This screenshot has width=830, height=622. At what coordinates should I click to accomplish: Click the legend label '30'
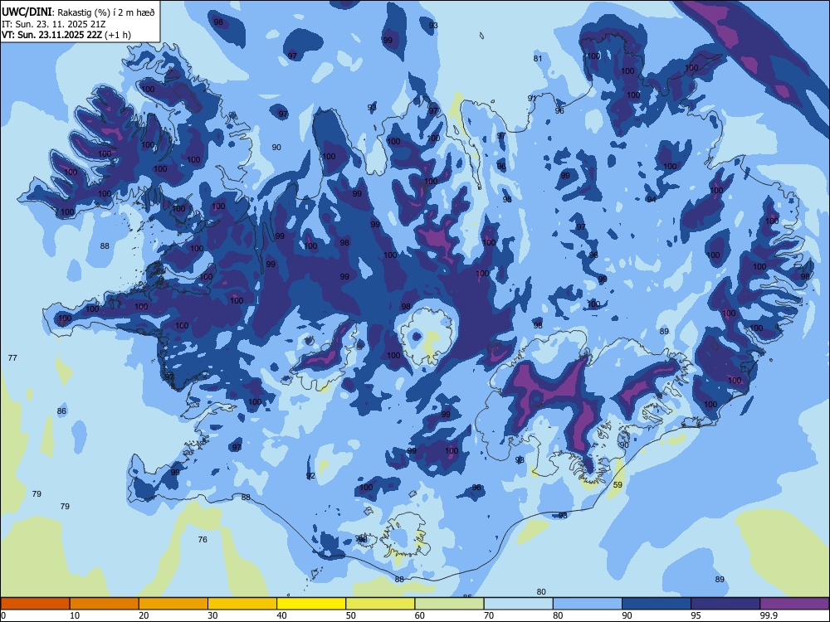(x=212, y=615)
